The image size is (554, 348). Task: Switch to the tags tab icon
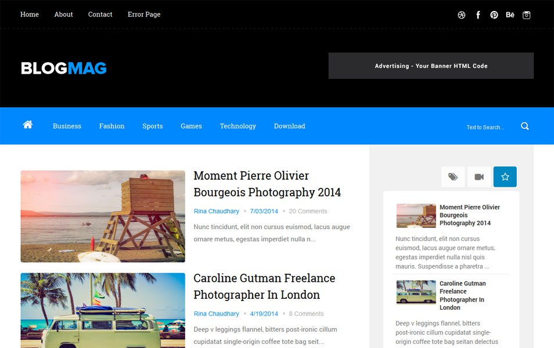coord(453,176)
